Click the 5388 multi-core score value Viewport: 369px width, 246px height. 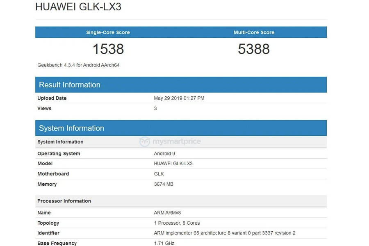point(254,49)
